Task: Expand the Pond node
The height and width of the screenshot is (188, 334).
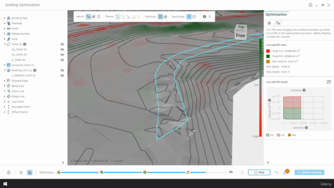Action: click(x=5, y=29)
